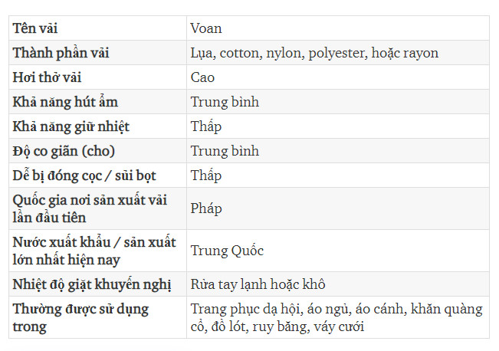Click the "Khả năng hút ẩm" label

(65, 102)
